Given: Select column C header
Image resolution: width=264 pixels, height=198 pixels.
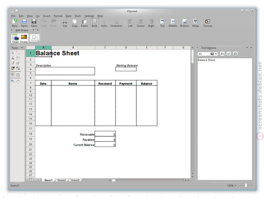Looking at the screenshot, I should tap(105, 48).
